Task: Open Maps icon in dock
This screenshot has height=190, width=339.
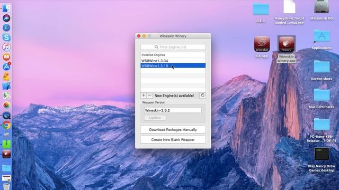Action: [x=6, y=96]
